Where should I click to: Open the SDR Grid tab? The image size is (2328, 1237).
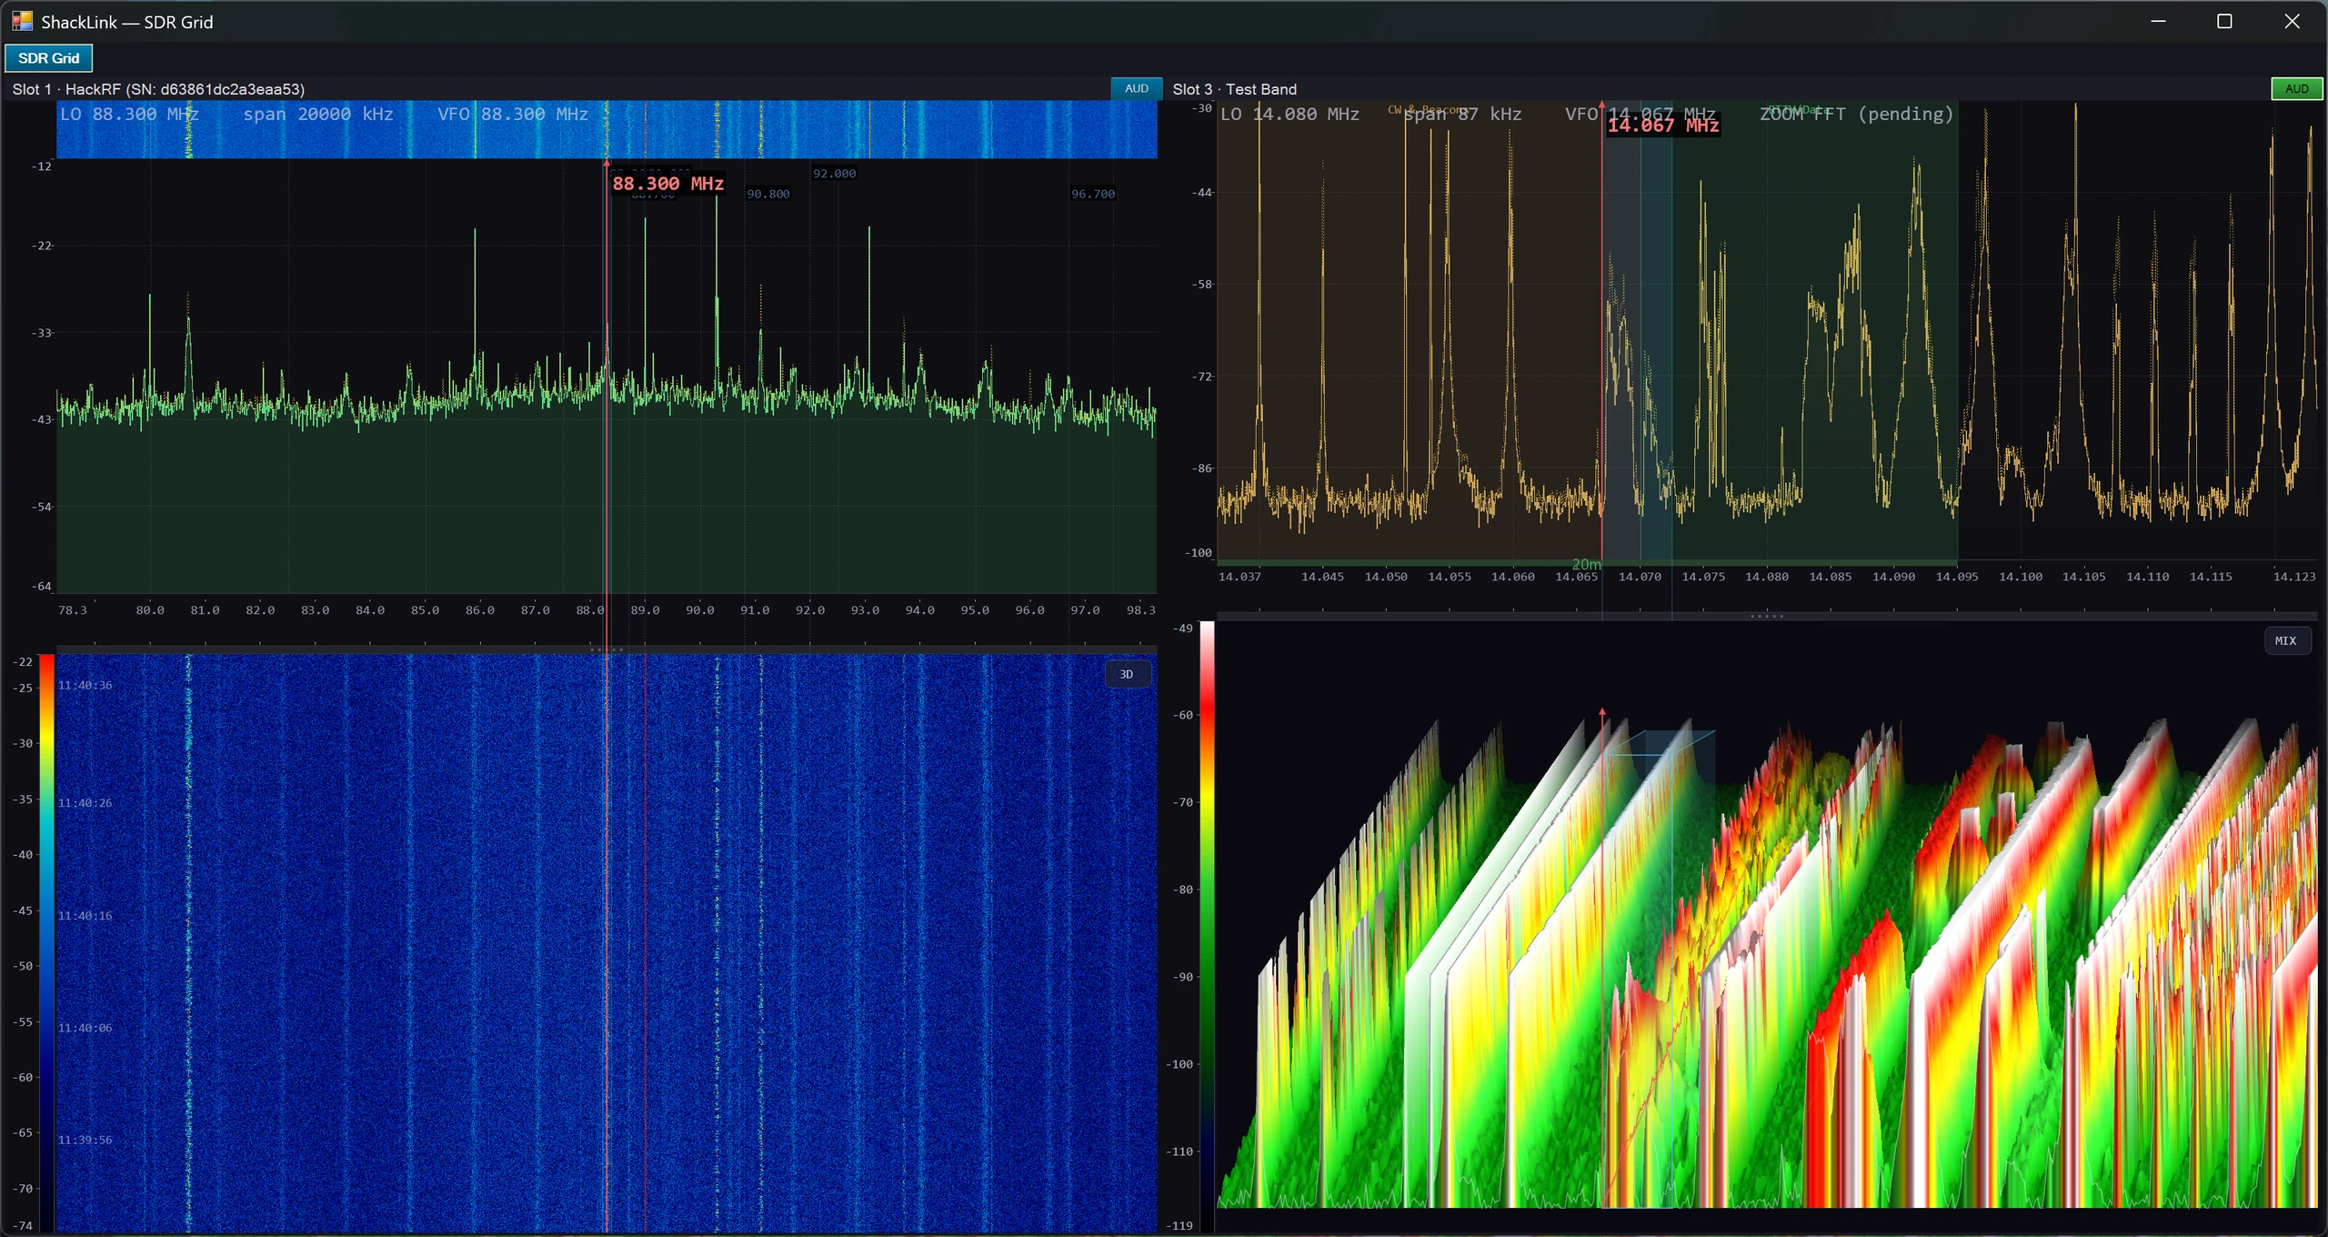click(x=48, y=58)
